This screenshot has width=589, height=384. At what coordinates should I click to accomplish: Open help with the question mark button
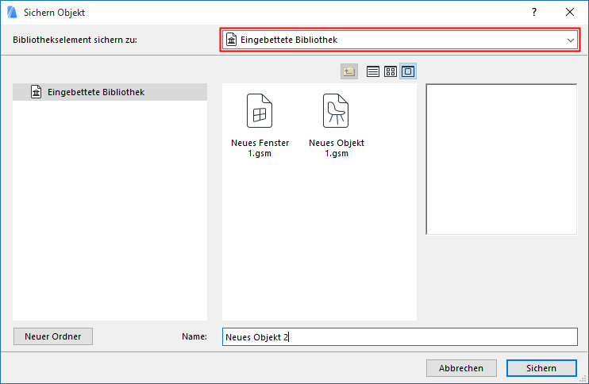[x=534, y=13]
